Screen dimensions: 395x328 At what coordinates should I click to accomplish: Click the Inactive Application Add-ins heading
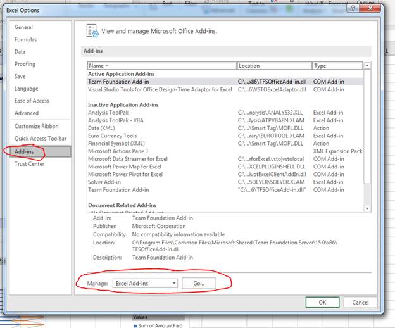coord(123,105)
